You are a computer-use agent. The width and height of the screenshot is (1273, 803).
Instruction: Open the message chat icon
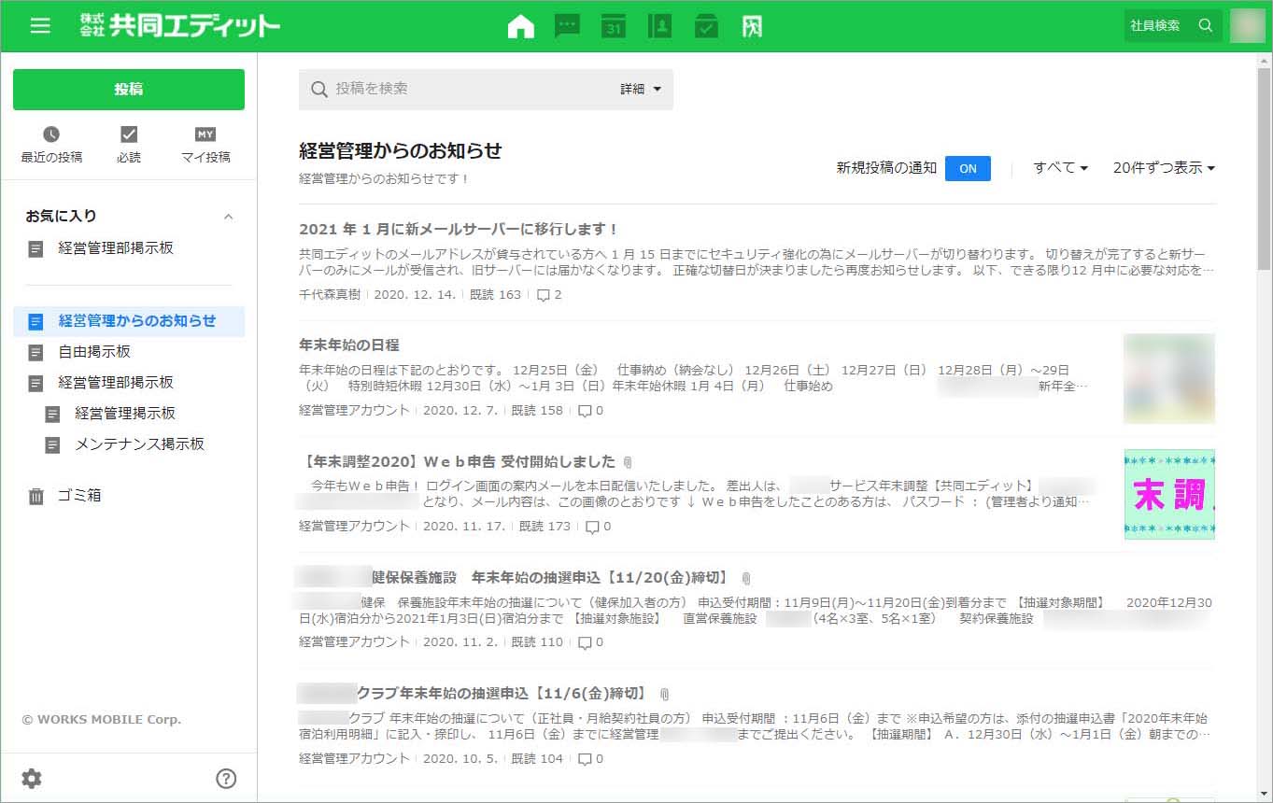click(x=567, y=26)
